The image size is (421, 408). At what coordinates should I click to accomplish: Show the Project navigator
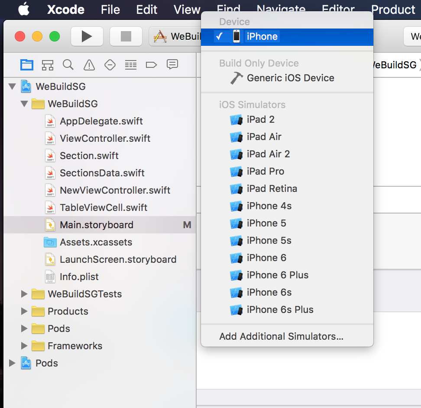(x=27, y=65)
